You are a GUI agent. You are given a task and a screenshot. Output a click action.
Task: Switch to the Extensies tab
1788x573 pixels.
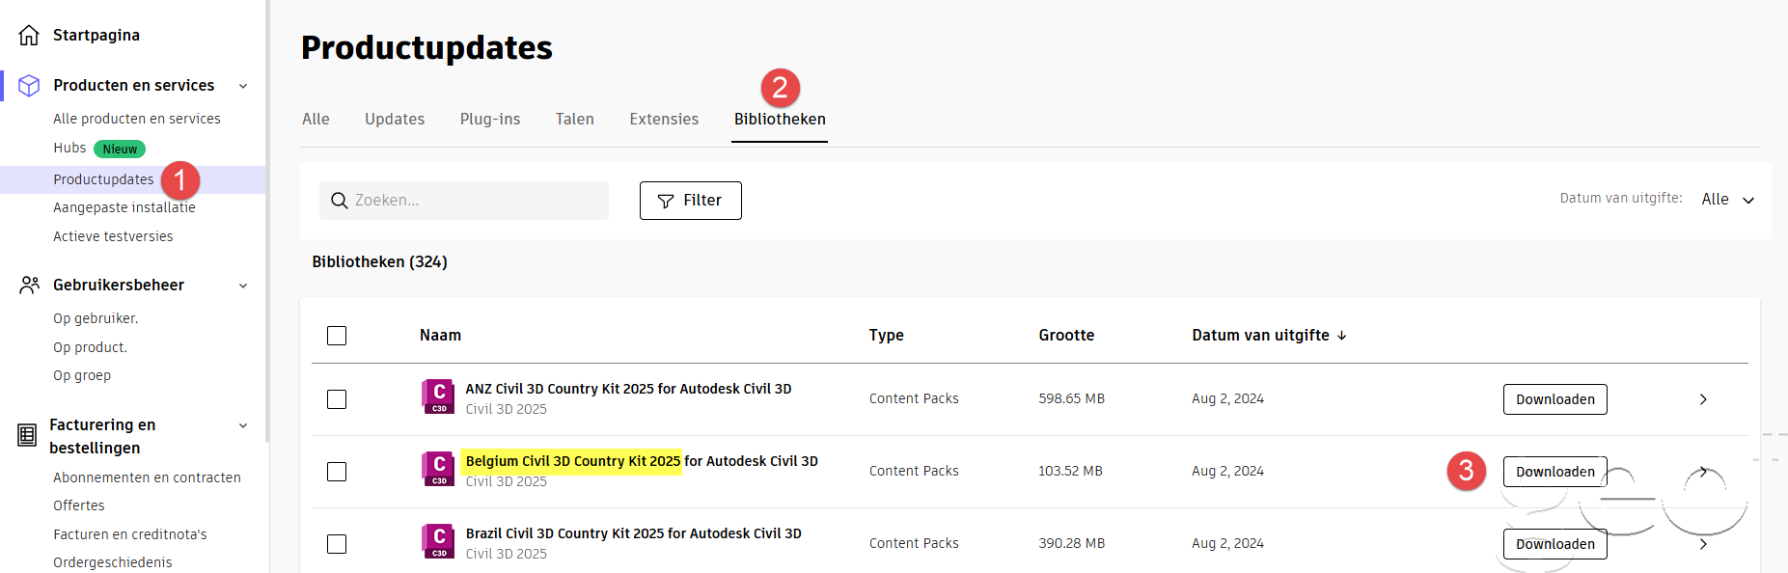pos(664,120)
